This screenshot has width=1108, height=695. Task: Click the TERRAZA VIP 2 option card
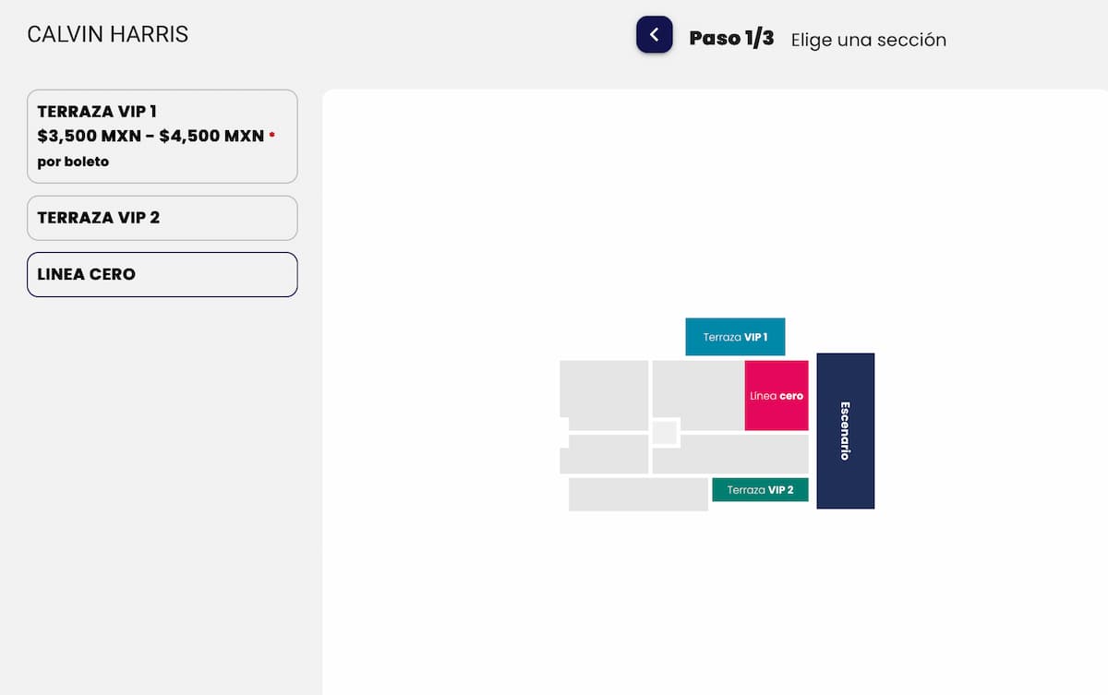click(163, 218)
